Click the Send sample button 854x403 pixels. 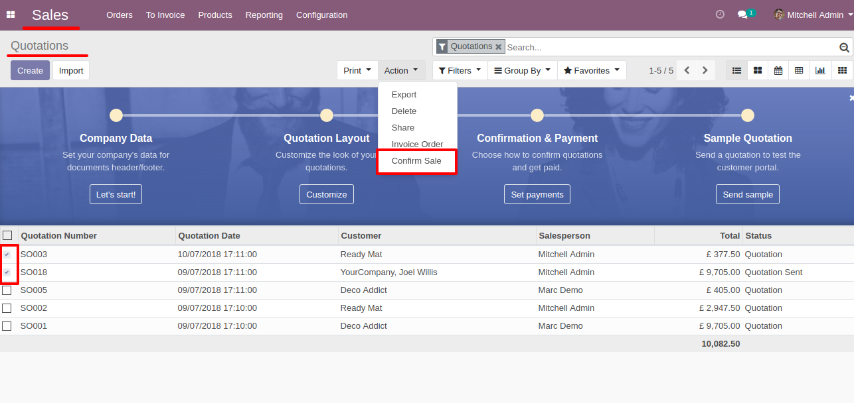pyautogui.click(x=748, y=194)
